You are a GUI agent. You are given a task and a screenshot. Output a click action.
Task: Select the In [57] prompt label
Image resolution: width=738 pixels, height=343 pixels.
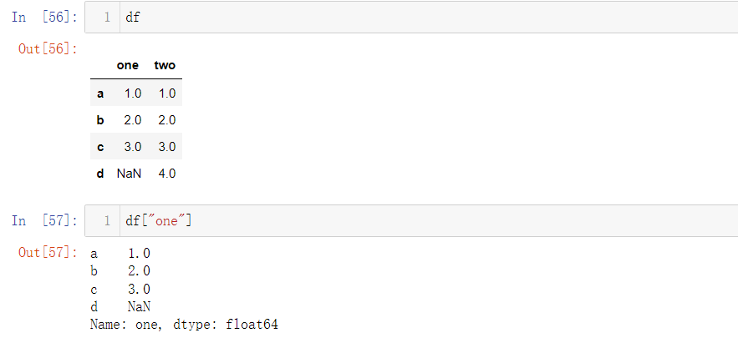pyautogui.click(x=44, y=221)
